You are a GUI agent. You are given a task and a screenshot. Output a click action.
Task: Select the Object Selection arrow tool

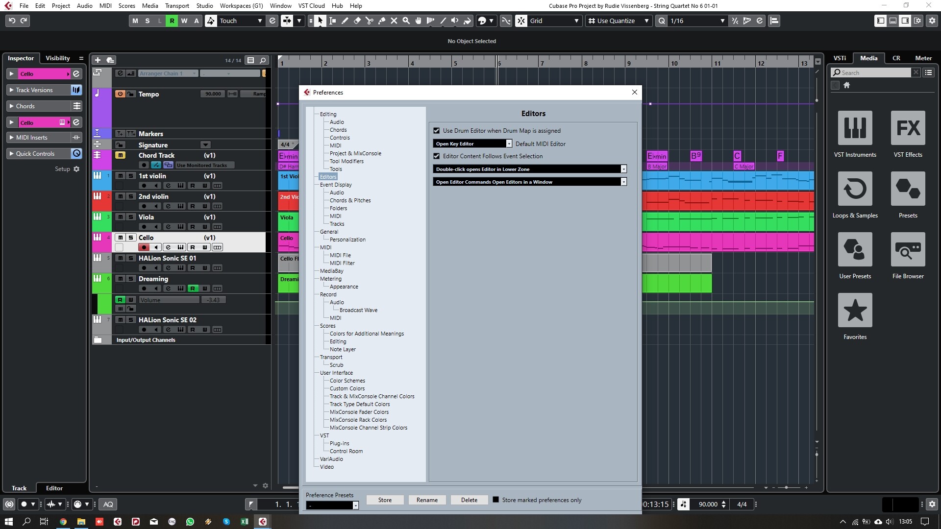point(320,21)
